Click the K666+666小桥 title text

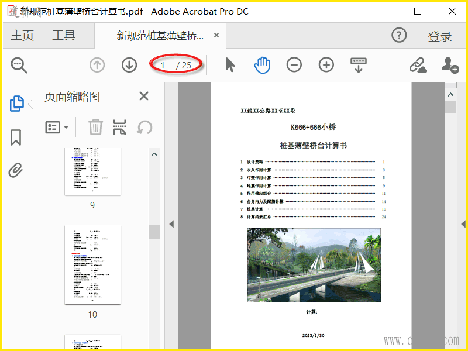[313, 128]
